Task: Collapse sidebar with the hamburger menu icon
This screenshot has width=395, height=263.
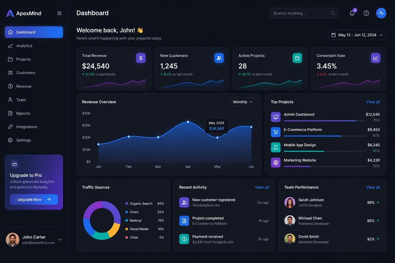Action: (x=59, y=13)
